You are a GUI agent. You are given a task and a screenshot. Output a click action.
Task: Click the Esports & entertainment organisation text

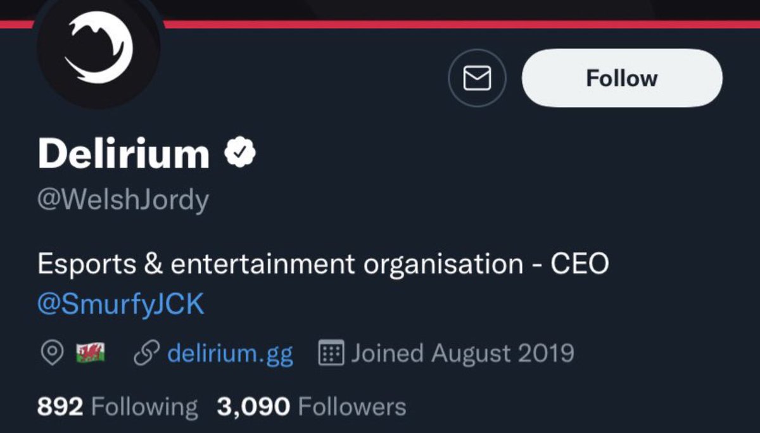(x=280, y=264)
